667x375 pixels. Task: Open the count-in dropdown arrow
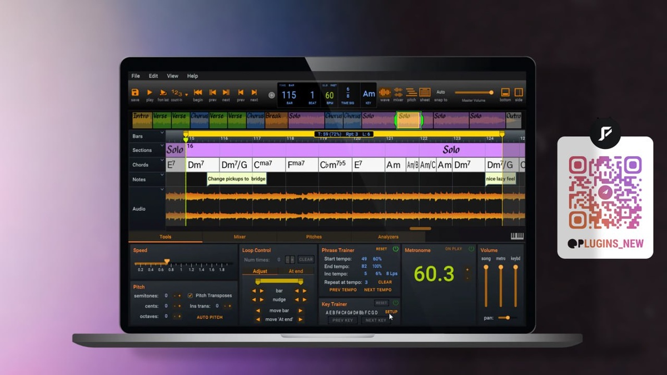[186, 95]
